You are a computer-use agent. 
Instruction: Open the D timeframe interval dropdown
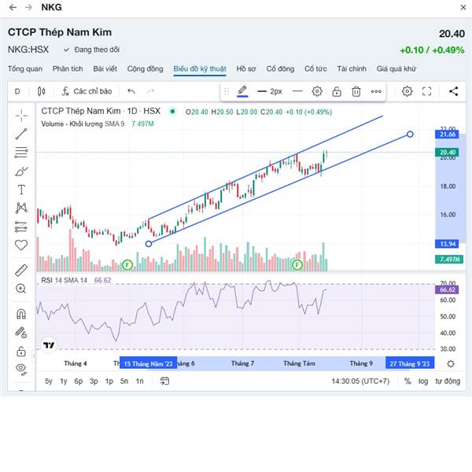[x=17, y=91]
